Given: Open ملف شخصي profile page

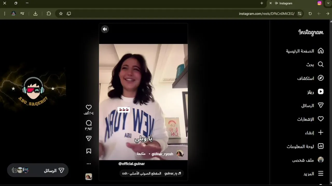Looking at the screenshot, I should click(x=308, y=160).
